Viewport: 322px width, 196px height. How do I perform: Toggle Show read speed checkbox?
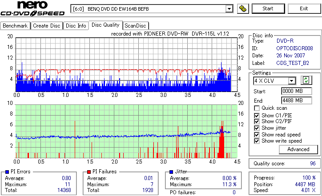[x=257, y=135]
